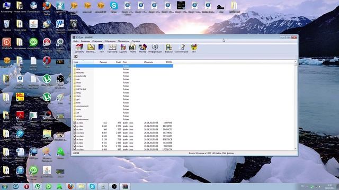Open the Skype desktop shortcut
Viewport: 339px width, 190px height.
pos(114,7)
